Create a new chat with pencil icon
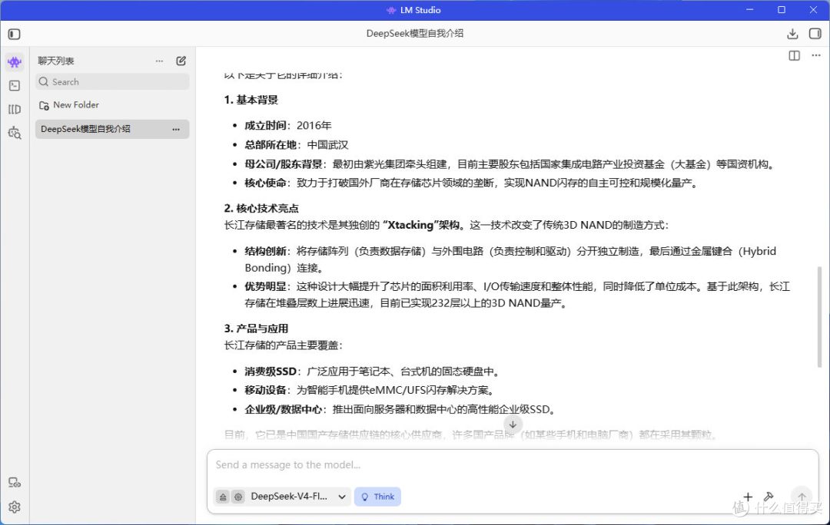 (181, 61)
